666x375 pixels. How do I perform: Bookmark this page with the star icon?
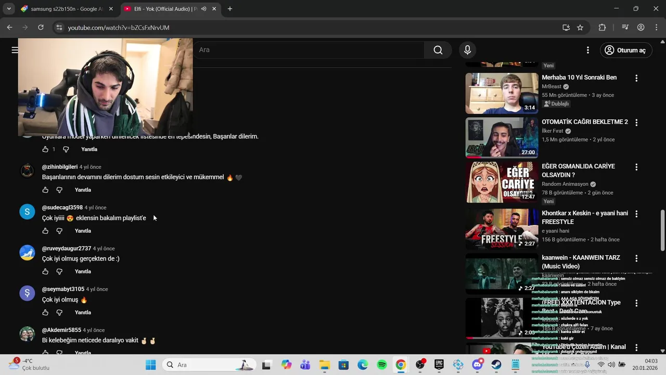point(580,28)
